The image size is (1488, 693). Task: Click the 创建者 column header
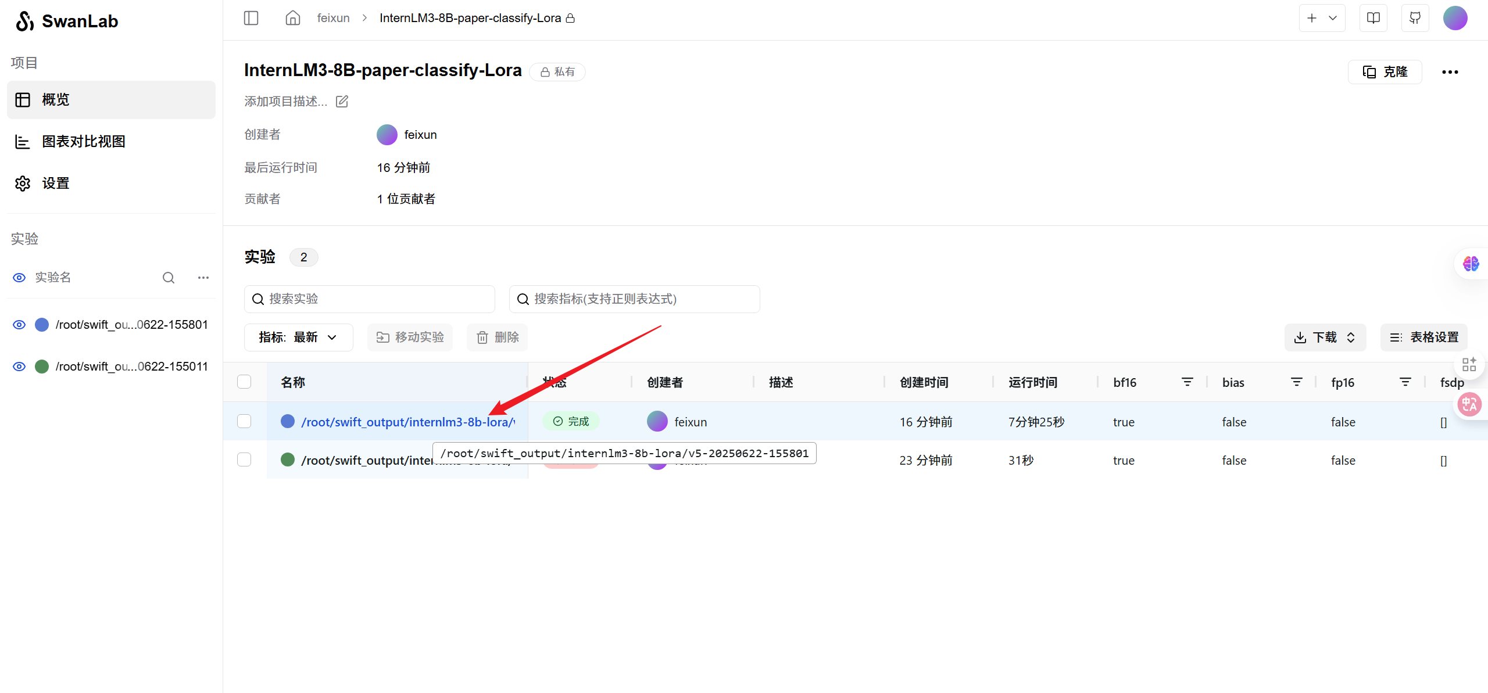pos(665,382)
